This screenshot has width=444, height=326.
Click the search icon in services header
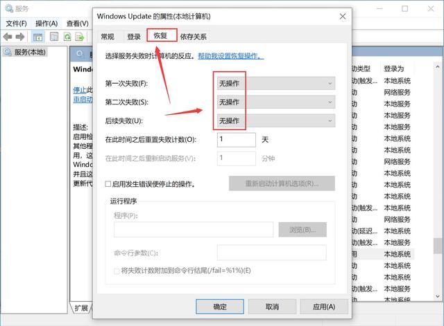[x=80, y=54]
